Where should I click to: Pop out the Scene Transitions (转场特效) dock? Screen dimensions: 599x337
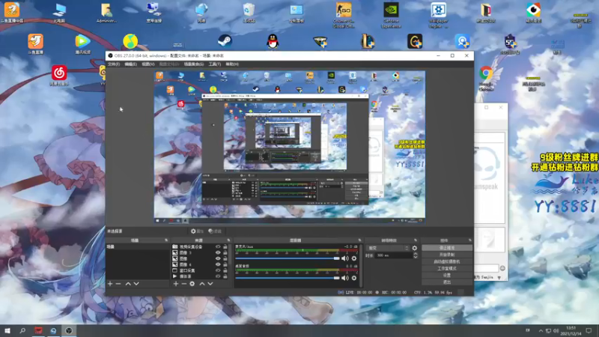[416, 240]
